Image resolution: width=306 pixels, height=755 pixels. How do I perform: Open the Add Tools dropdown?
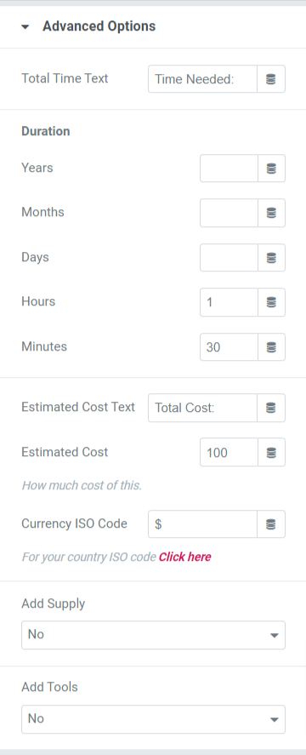pos(154,719)
